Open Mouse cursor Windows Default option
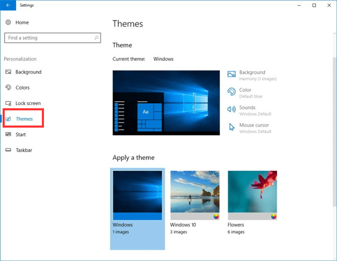 (x=249, y=128)
